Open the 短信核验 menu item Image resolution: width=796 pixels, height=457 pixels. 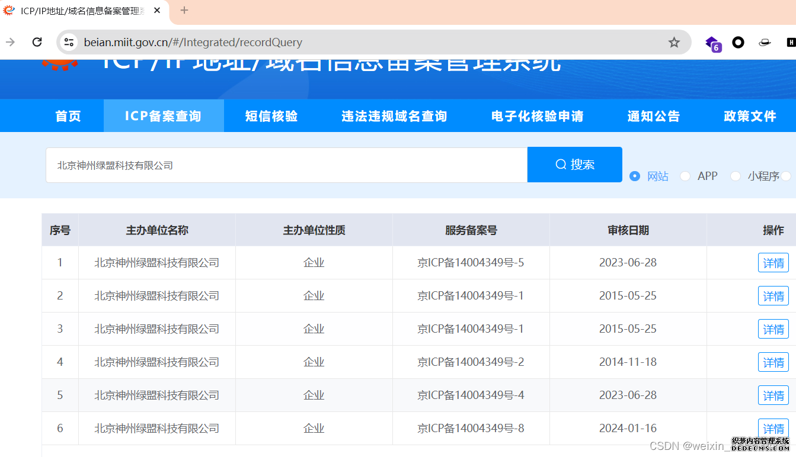coord(271,116)
